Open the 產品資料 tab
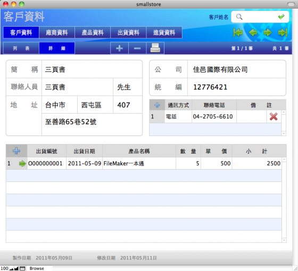 tap(93, 33)
